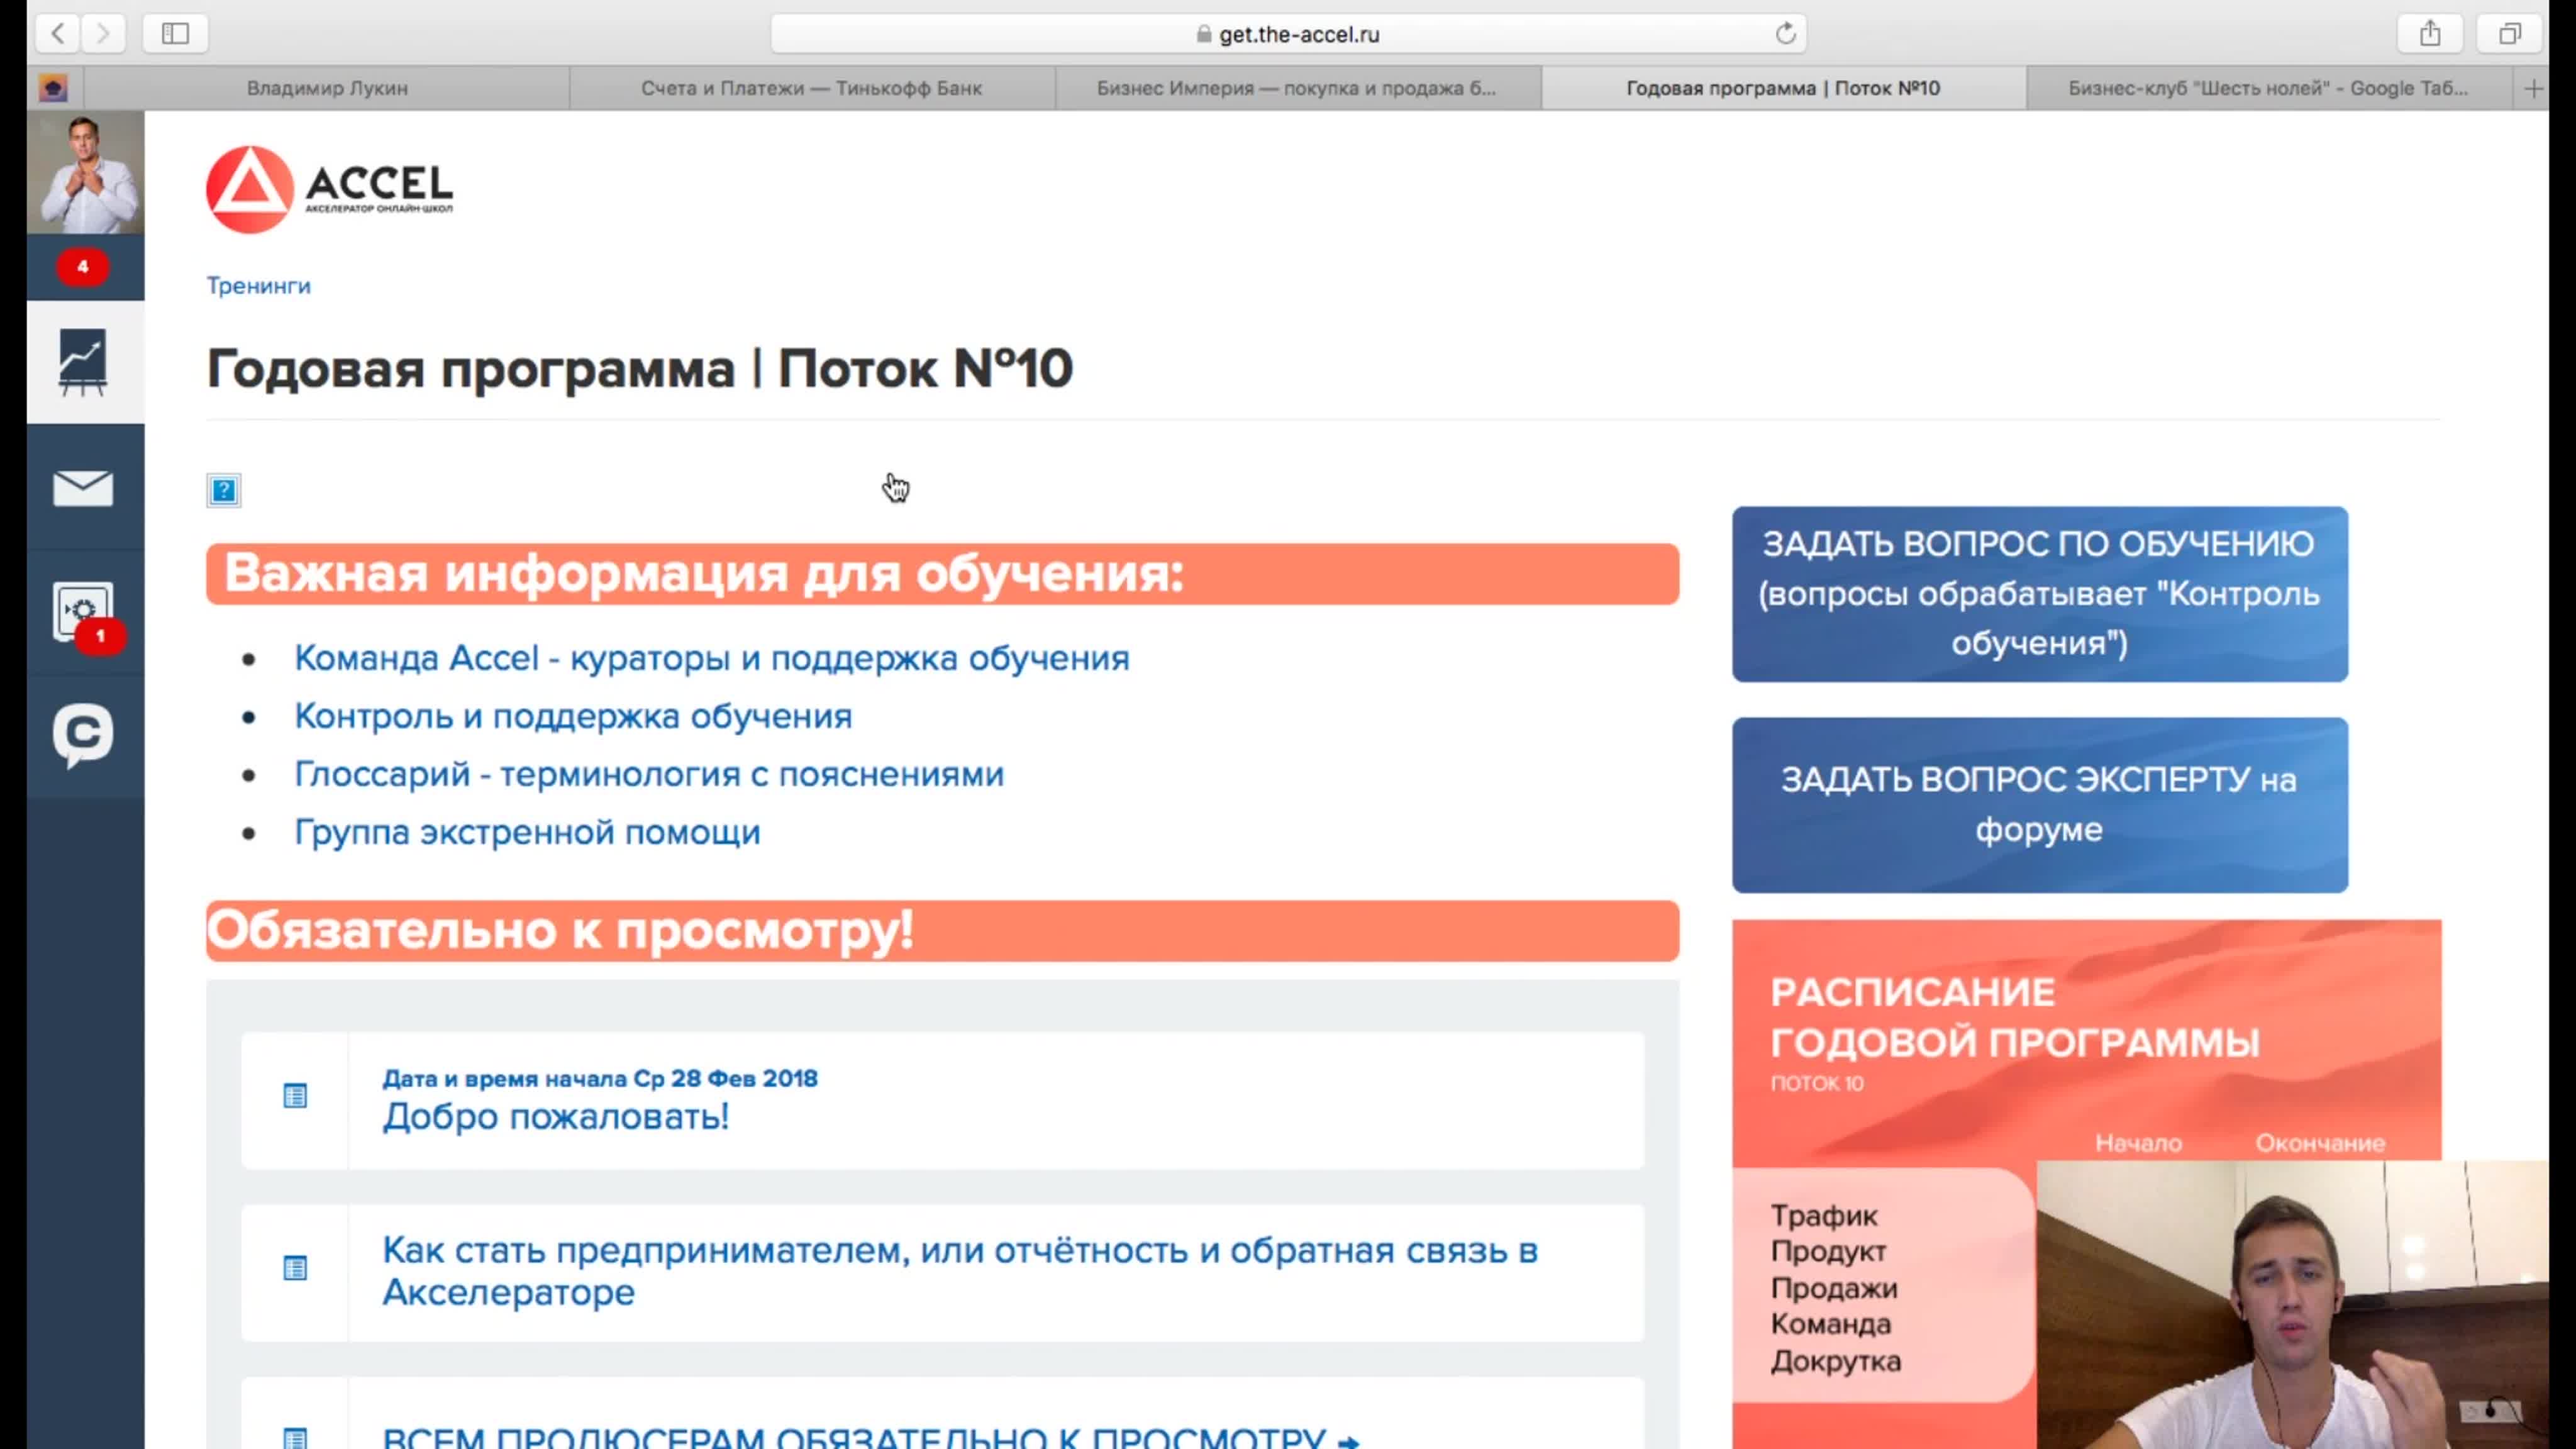This screenshot has width=2576, height=1449.
Task: Click the Начало column label in schedule
Action: point(2138,1143)
